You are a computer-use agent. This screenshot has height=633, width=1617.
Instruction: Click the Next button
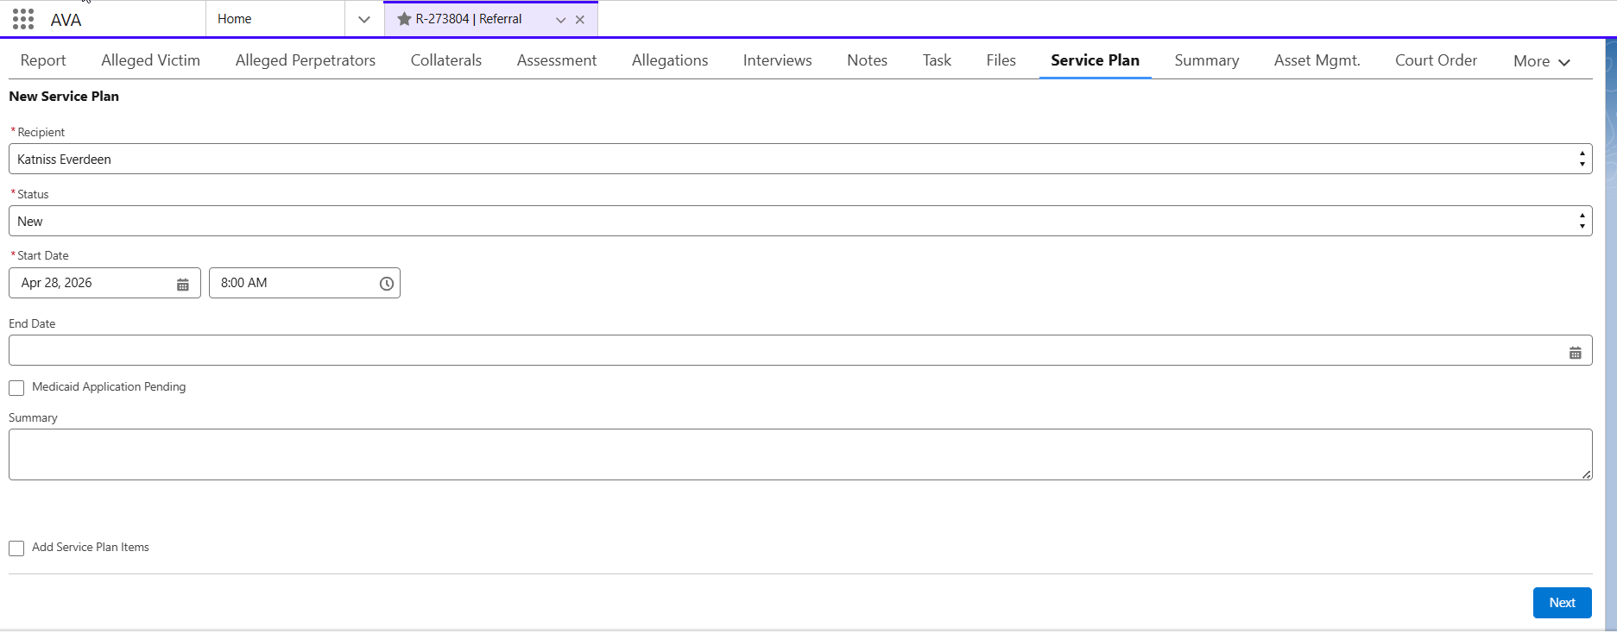[1563, 603]
